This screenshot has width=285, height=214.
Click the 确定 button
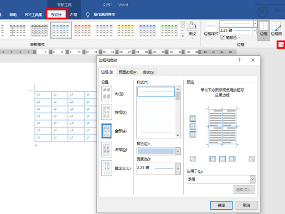[220, 205]
